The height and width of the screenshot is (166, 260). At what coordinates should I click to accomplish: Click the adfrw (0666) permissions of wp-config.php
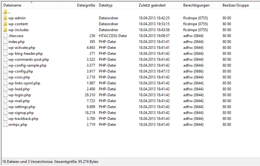pos(193,71)
